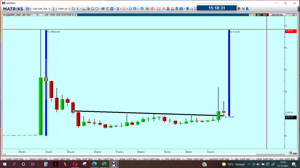
Task: Click the blue U toolbar icon
Action: pos(130,9)
